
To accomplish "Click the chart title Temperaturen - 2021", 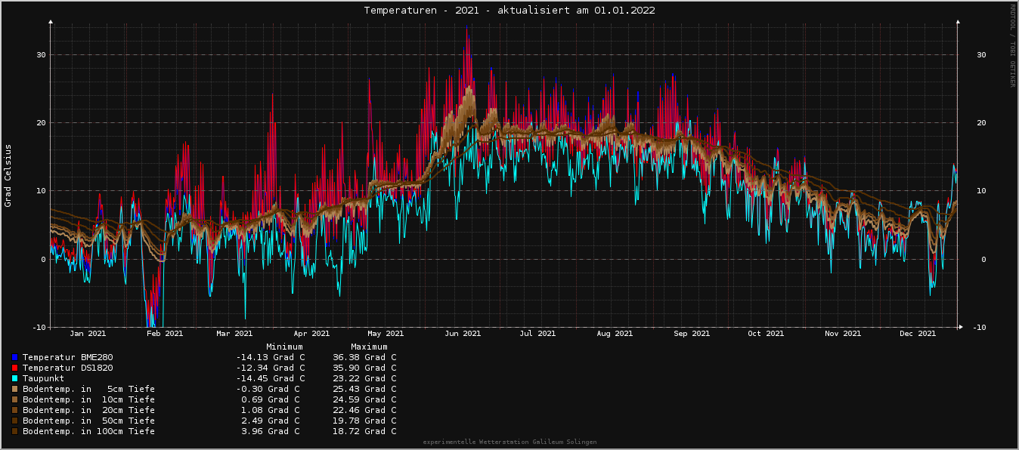I will 509,11.
